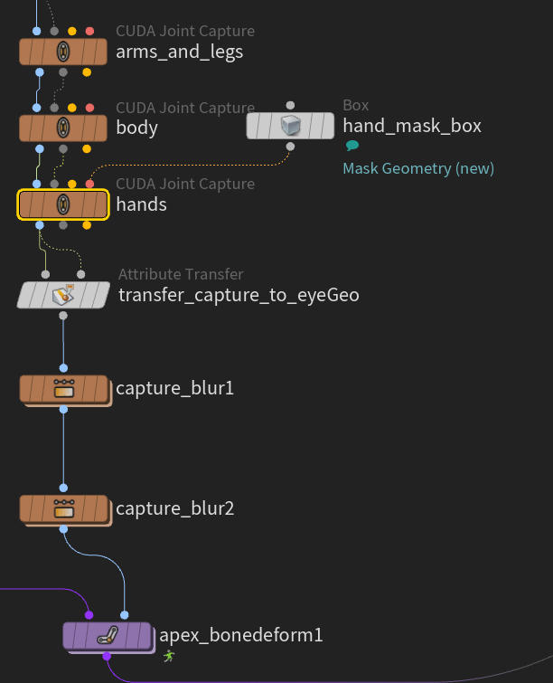Toggle the display flag on capture_blur1 node
The image size is (553, 683).
pyautogui.click(x=101, y=389)
